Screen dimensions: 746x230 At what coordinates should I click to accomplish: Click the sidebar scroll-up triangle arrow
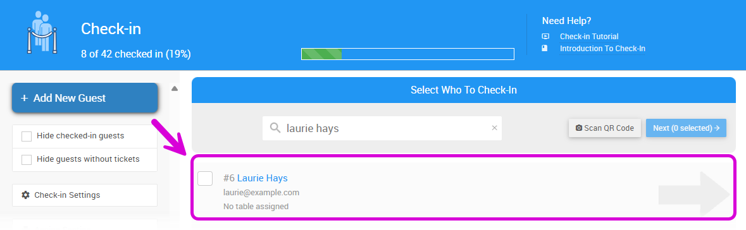point(175,88)
